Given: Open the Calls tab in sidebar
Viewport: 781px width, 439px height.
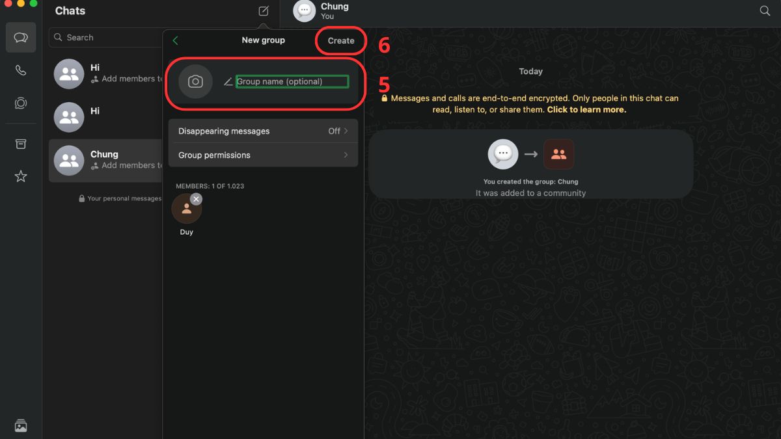Looking at the screenshot, I should 21,70.
